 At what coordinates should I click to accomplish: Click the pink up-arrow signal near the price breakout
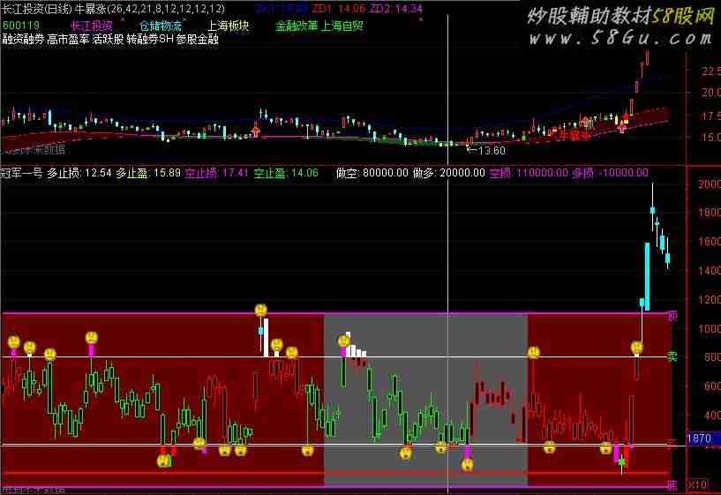point(622,127)
